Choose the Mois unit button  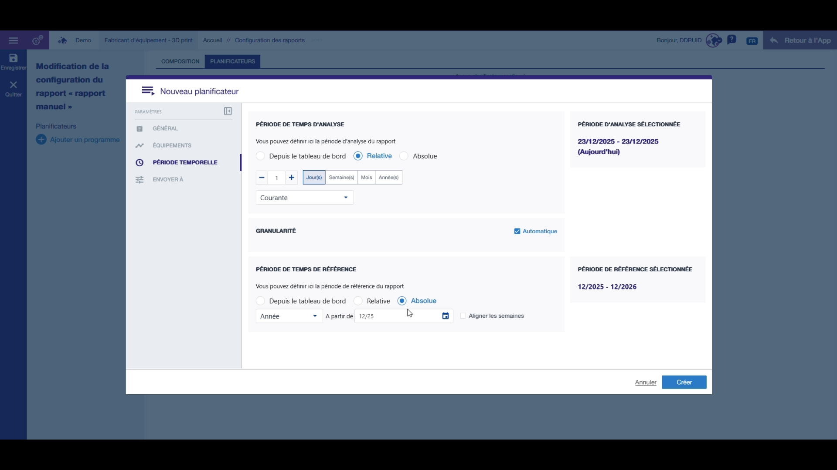pos(367,178)
